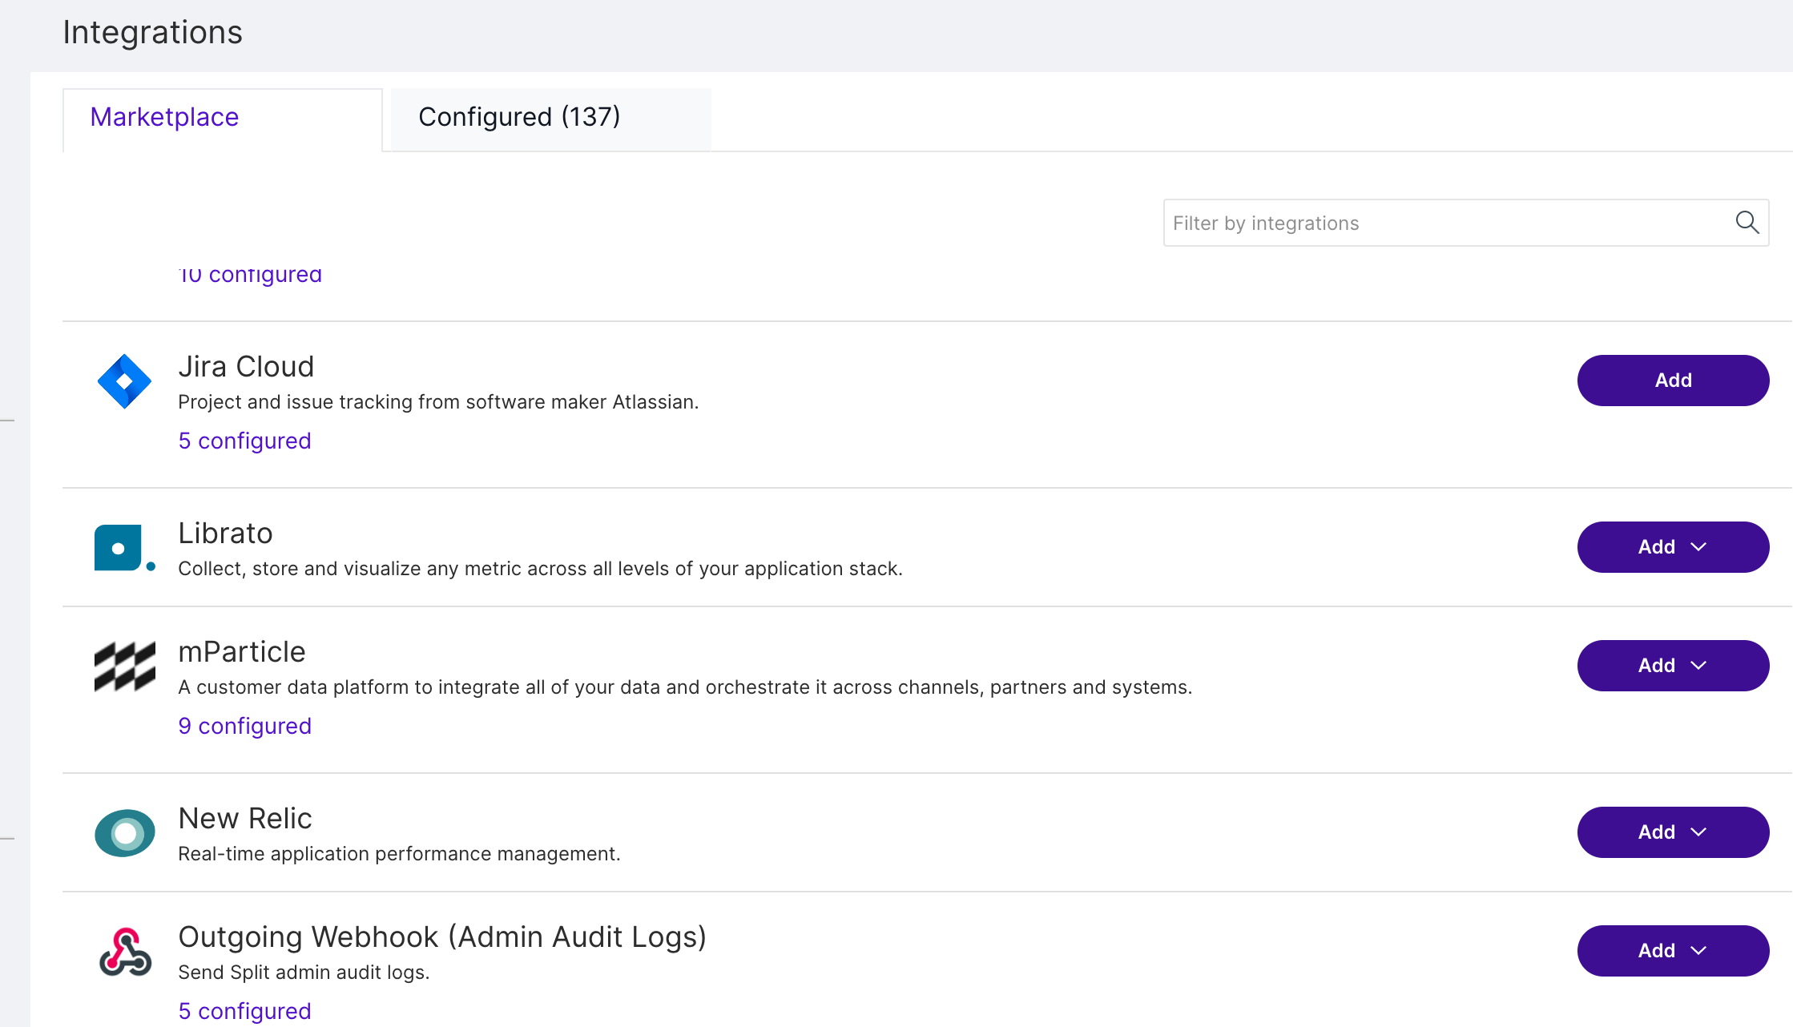Open 5 configured link for Jira Cloud
1793x1027 pixels.
(244, 441)
